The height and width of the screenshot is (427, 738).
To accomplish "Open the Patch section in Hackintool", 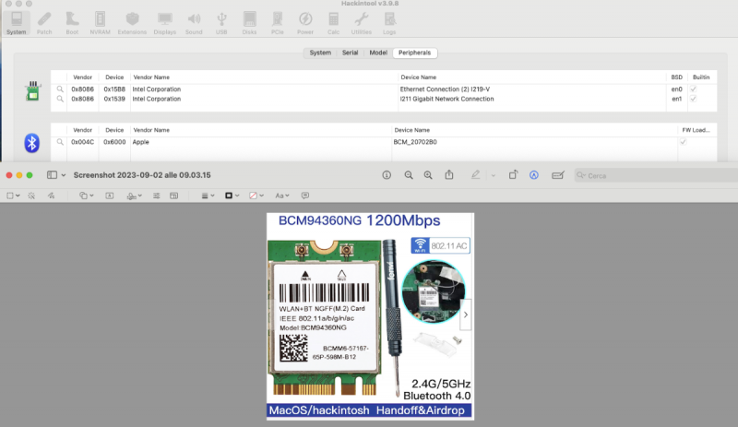I will pos(44,23).
